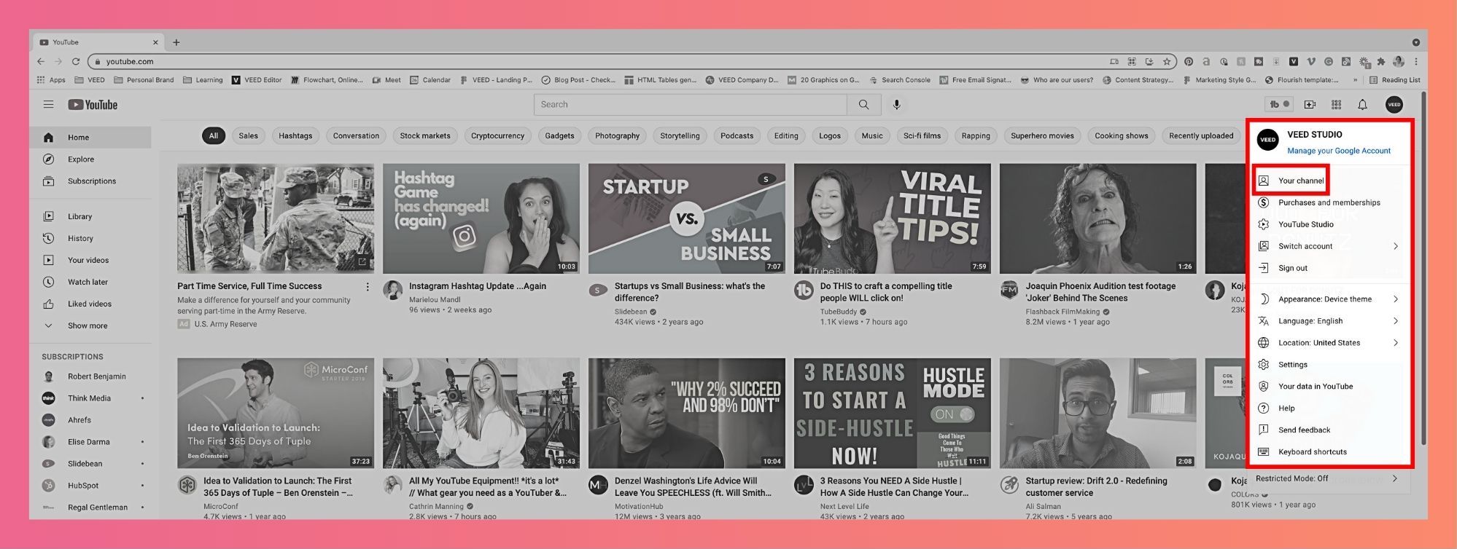Open the Think Media subscription
Viewport: 1457px width, 549px height.
90,398
